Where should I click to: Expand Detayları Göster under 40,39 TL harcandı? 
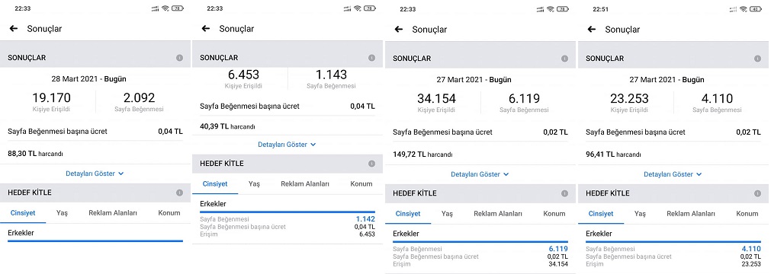point(288,145)
